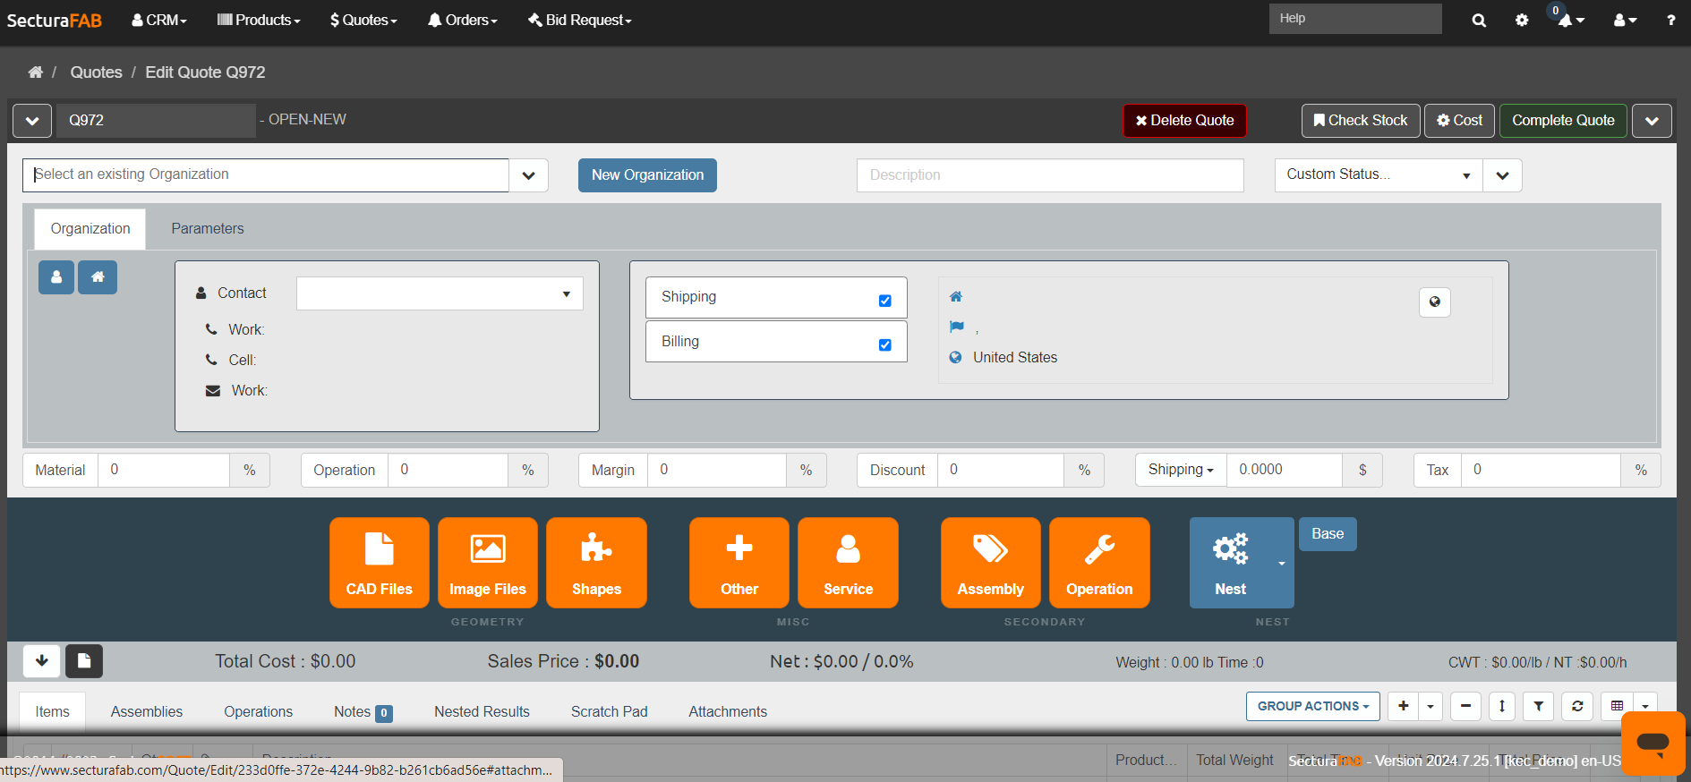This screenshot has height=782, width=1691.
Task: Click the search magnifier in top bar
Action: [1479, 20]
